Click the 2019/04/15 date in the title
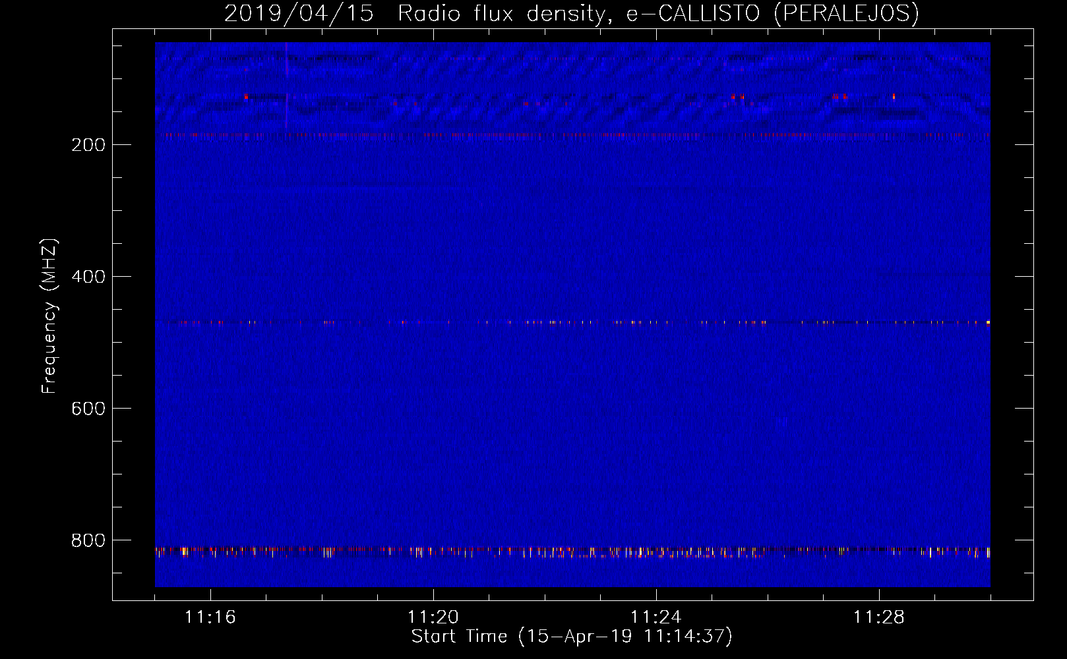This screenshot has width=1067, height=659. click(x=299, y=13)
